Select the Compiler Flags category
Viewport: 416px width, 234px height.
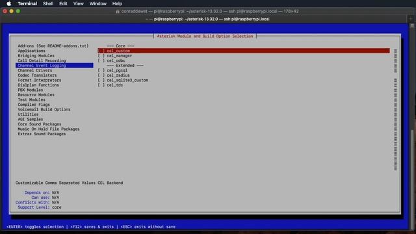click(x=34, y=105)
